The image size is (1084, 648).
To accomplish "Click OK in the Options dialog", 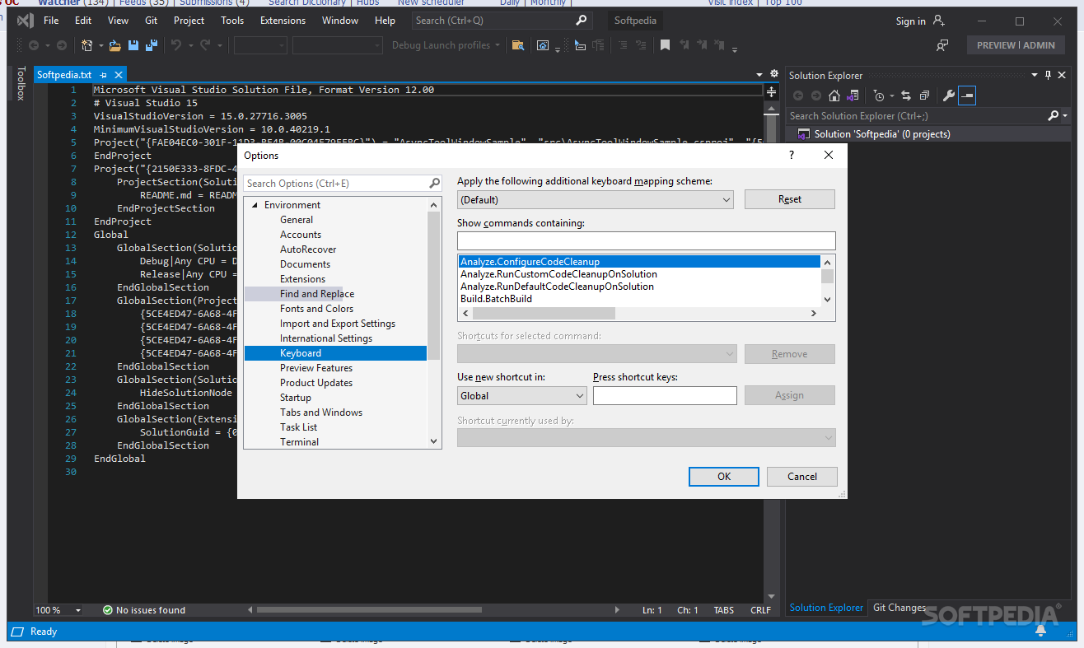I will click(724, 477).
